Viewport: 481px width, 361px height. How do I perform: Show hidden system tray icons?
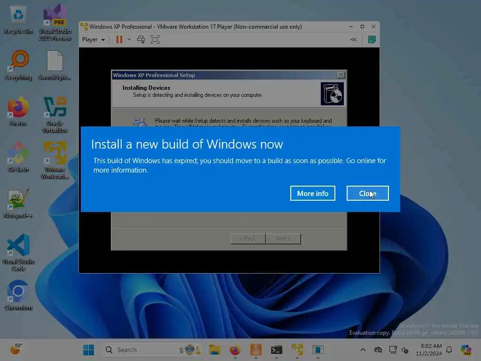pyautogui.click(x=363, y=350)
